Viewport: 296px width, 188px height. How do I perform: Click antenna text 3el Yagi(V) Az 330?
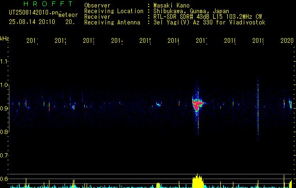coord(184,23)
